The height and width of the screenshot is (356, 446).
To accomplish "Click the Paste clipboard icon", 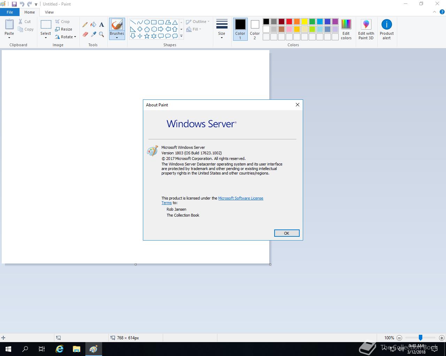I will [9, 24].
